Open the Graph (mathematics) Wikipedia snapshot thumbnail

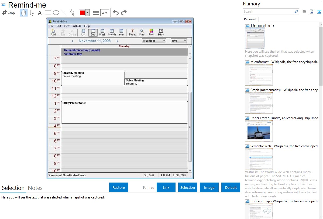click(259, 103)
